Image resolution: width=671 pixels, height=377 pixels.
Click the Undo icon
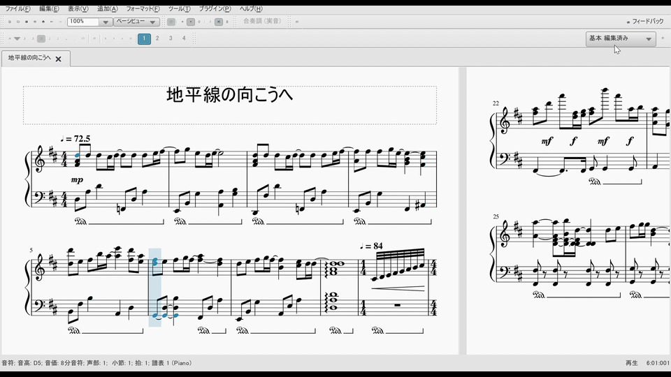[51, 22]
